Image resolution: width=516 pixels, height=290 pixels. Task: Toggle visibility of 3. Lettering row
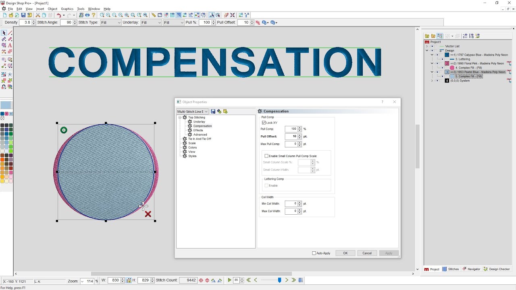(x=442, y=59)
